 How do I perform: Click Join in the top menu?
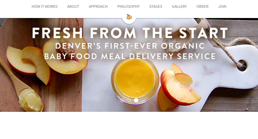(x=222, y=6)
